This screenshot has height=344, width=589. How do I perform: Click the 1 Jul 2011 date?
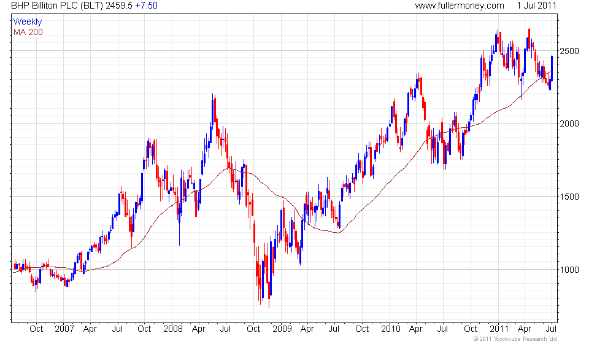pyautogui.click(x=536, y=6)
